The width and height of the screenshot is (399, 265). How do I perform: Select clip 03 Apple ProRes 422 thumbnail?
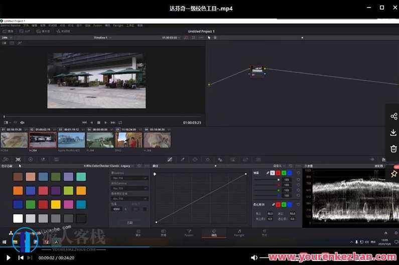tap(71, 140)
